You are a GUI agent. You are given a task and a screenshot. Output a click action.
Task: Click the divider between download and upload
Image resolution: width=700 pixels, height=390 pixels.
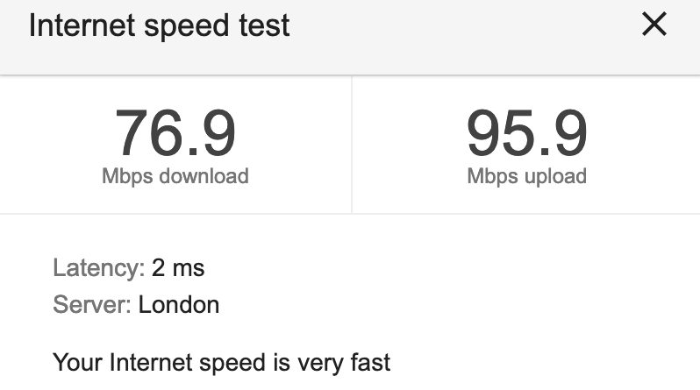[352, 145]
